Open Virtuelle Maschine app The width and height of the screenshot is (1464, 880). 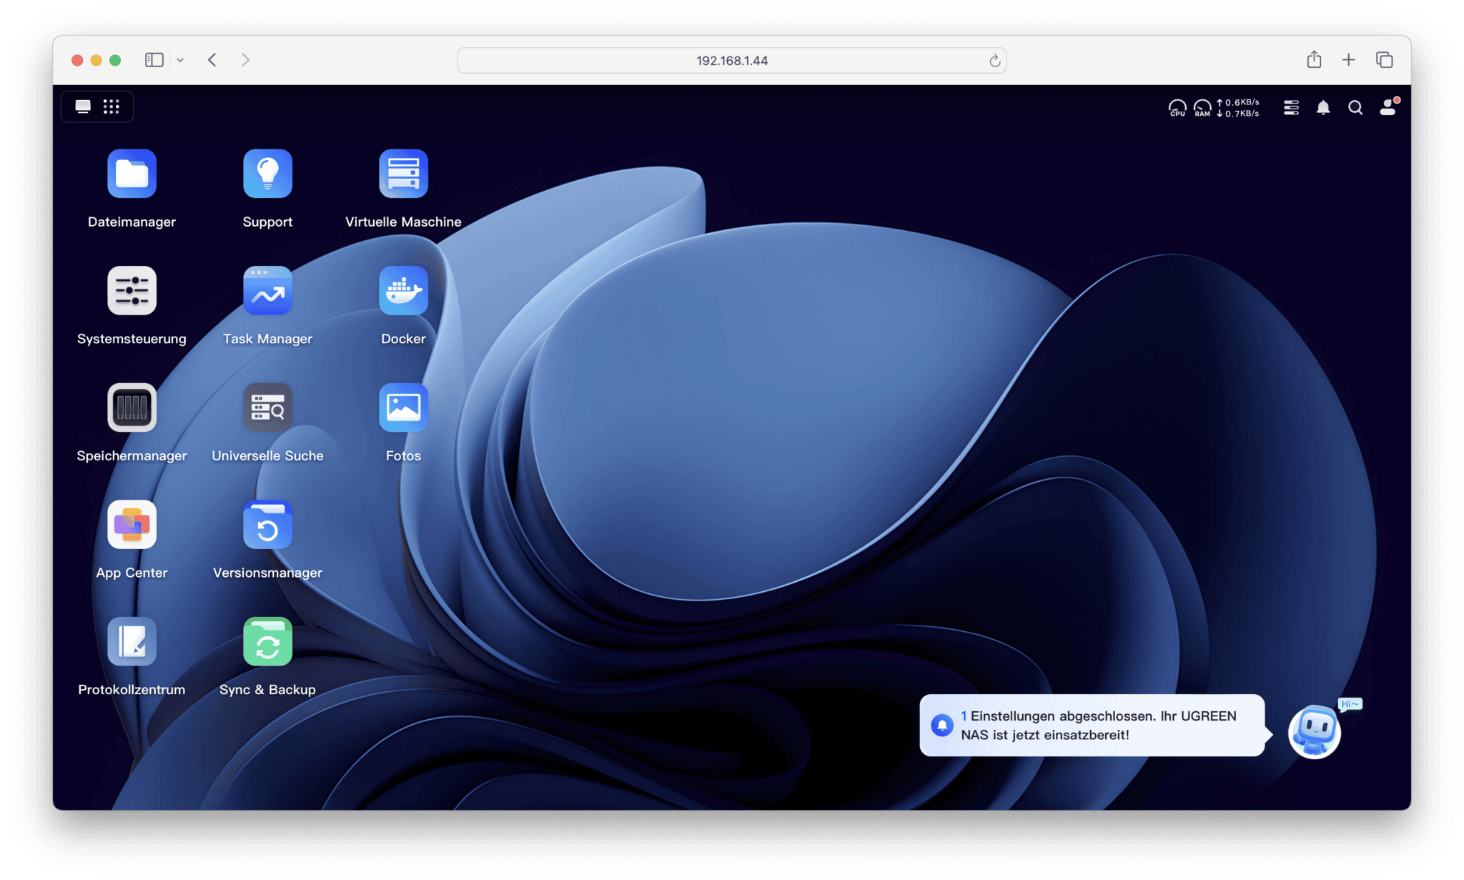click(403, 174)
